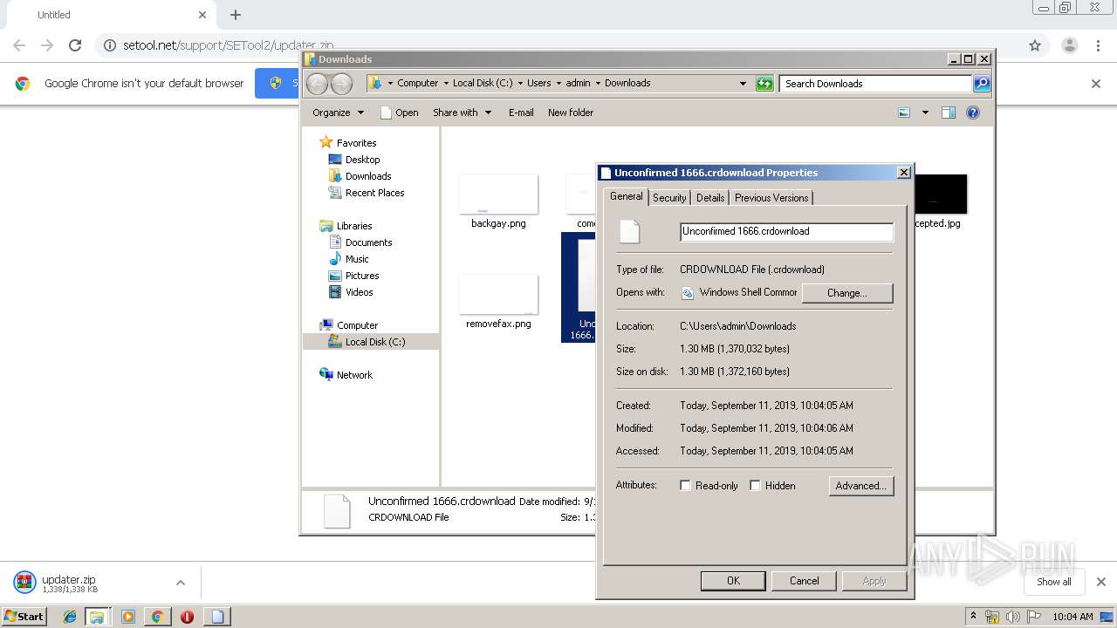
Task: Open the Windows Start button
Action: pyautogui.click(x=24, y=617)
